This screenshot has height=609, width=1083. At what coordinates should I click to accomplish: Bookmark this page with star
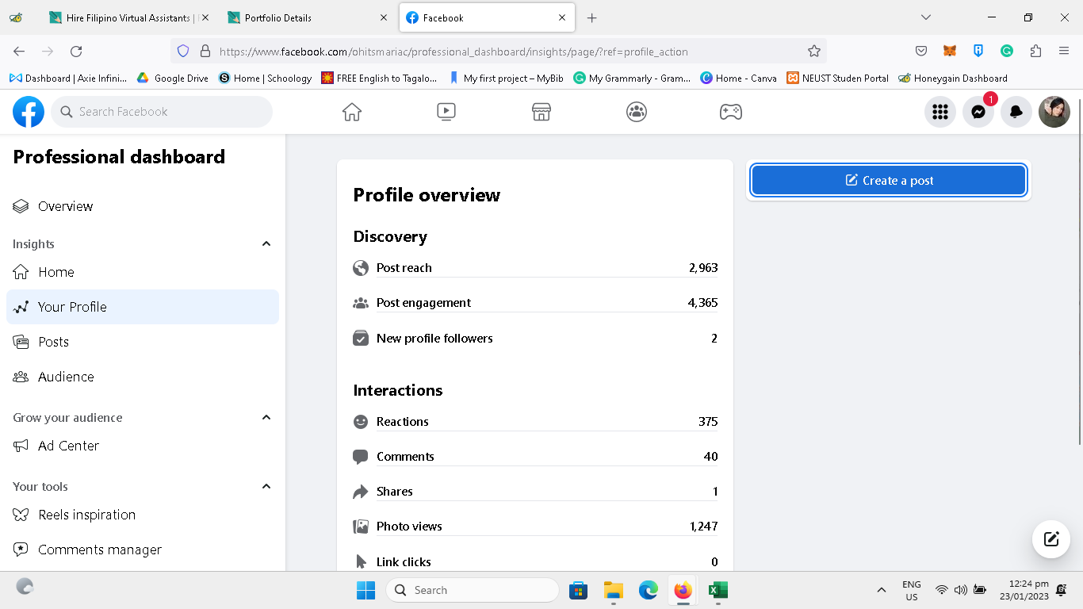[814, 51]
